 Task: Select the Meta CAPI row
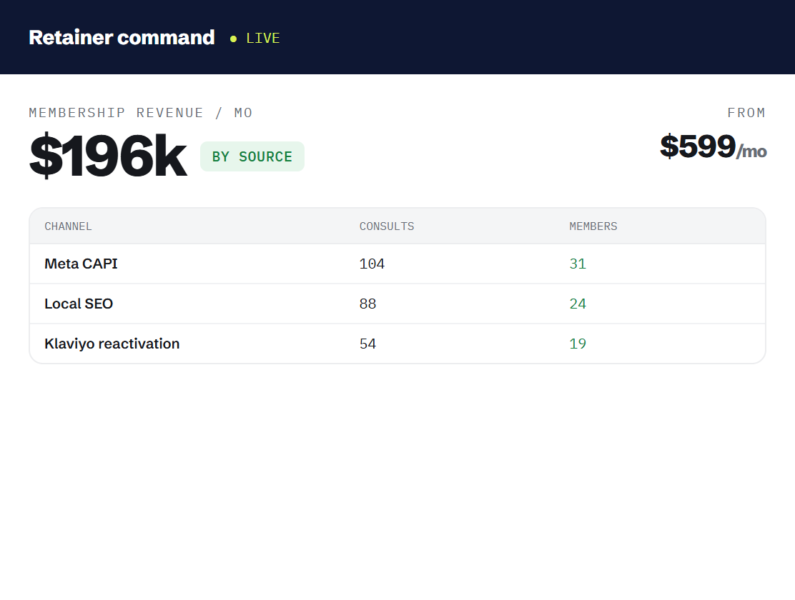coord(397,264)
